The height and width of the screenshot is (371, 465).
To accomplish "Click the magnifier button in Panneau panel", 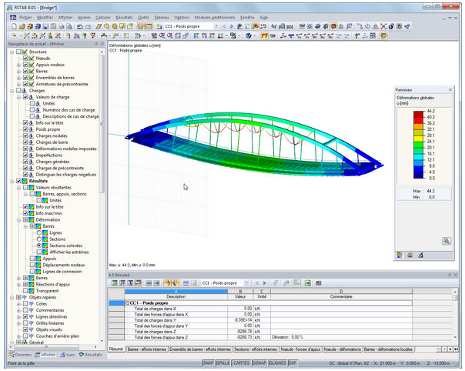I will [x=447, y=241].
